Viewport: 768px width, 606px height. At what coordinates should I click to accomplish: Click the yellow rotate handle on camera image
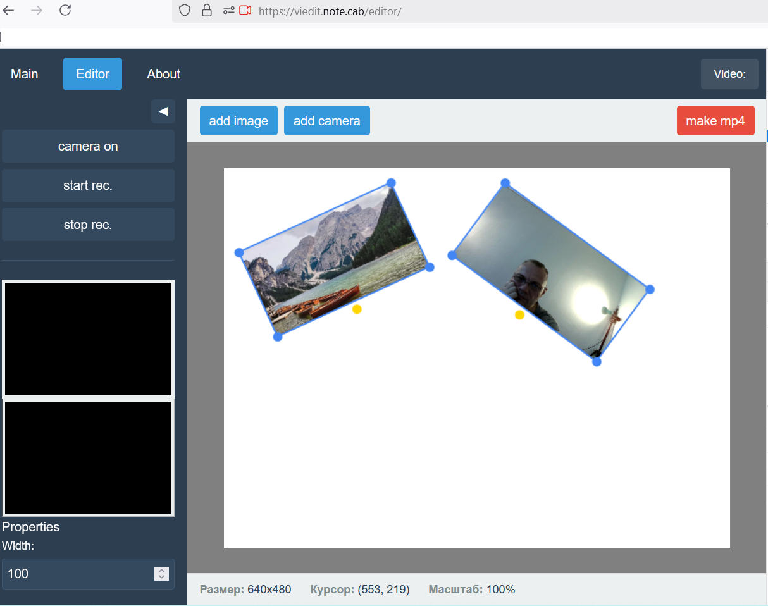click(x=519, y=315)
